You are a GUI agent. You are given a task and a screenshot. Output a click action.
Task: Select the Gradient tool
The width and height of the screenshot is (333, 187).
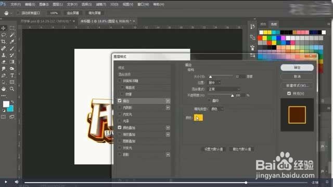(12, 62)
